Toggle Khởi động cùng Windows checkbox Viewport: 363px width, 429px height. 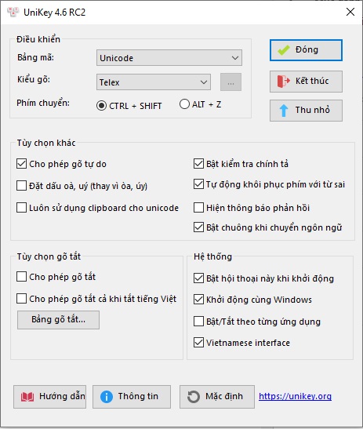tap(198, 300)
